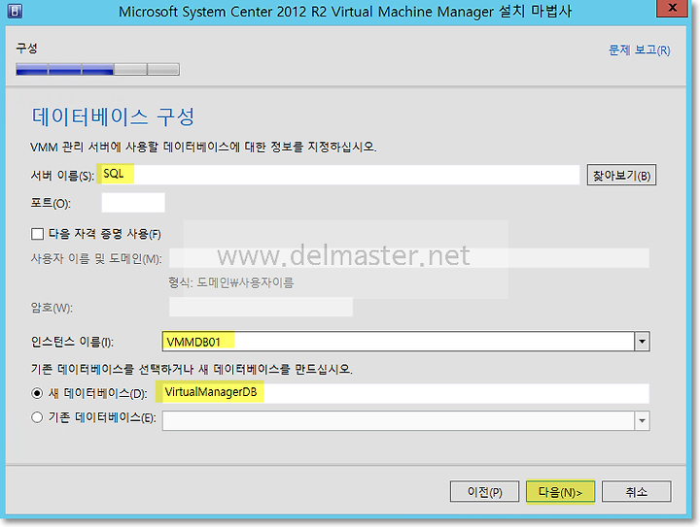Click the 구성 label above the progress bar

click(26, 48)
